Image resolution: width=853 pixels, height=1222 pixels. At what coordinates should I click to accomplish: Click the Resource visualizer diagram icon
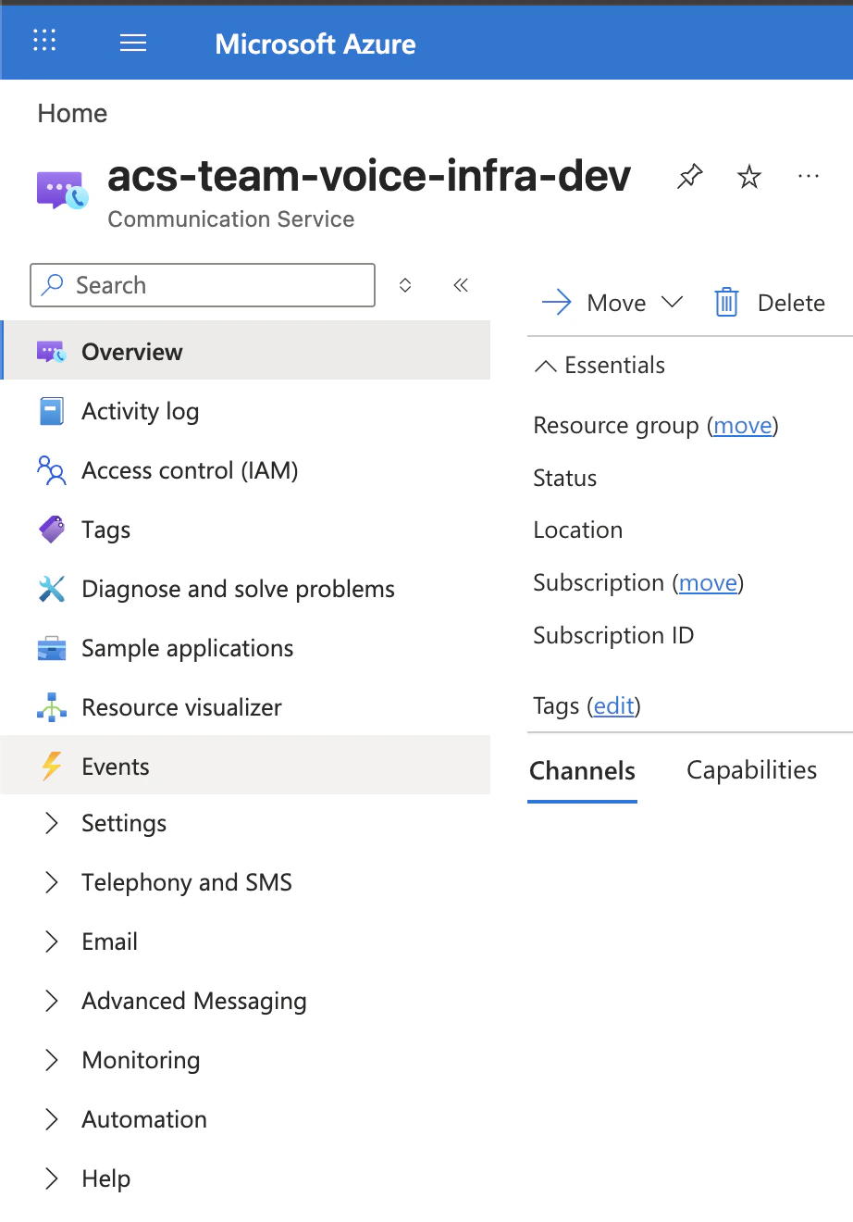[51, 707]
